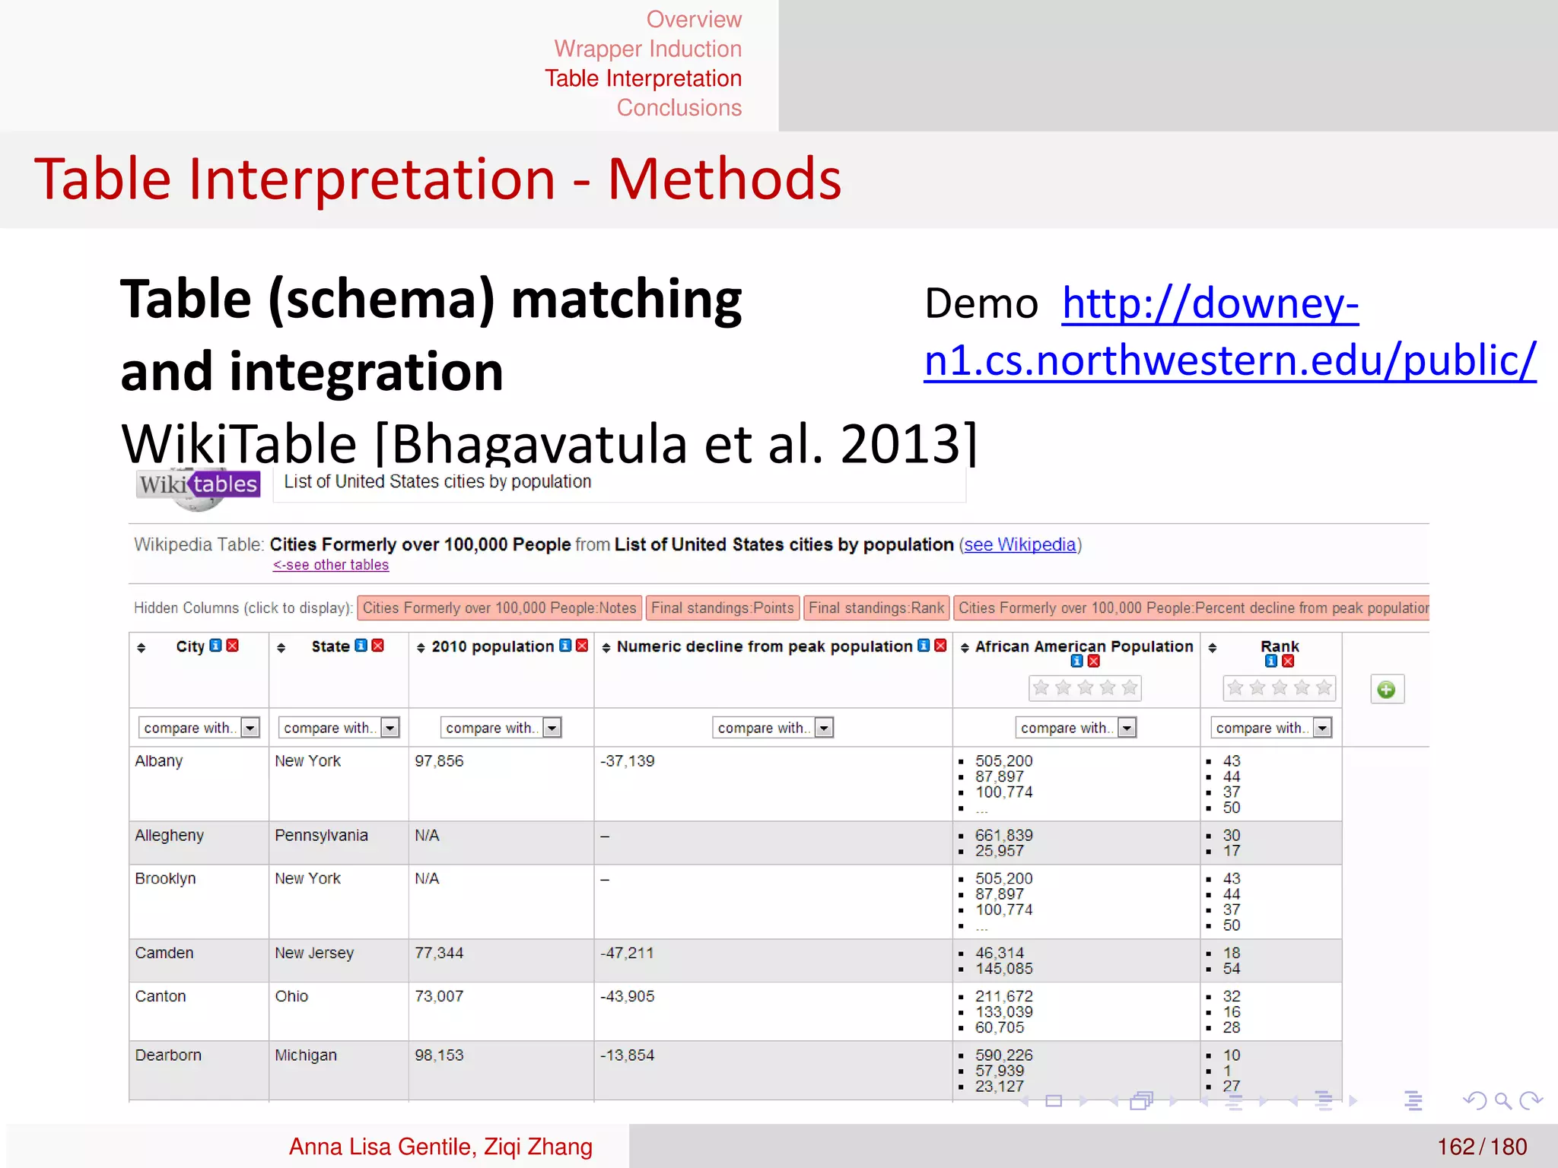Sort by Numeric decline from peak population
Image resolution: width=1558 pixels, height=1168 pixels.
[x=606, y=648]
